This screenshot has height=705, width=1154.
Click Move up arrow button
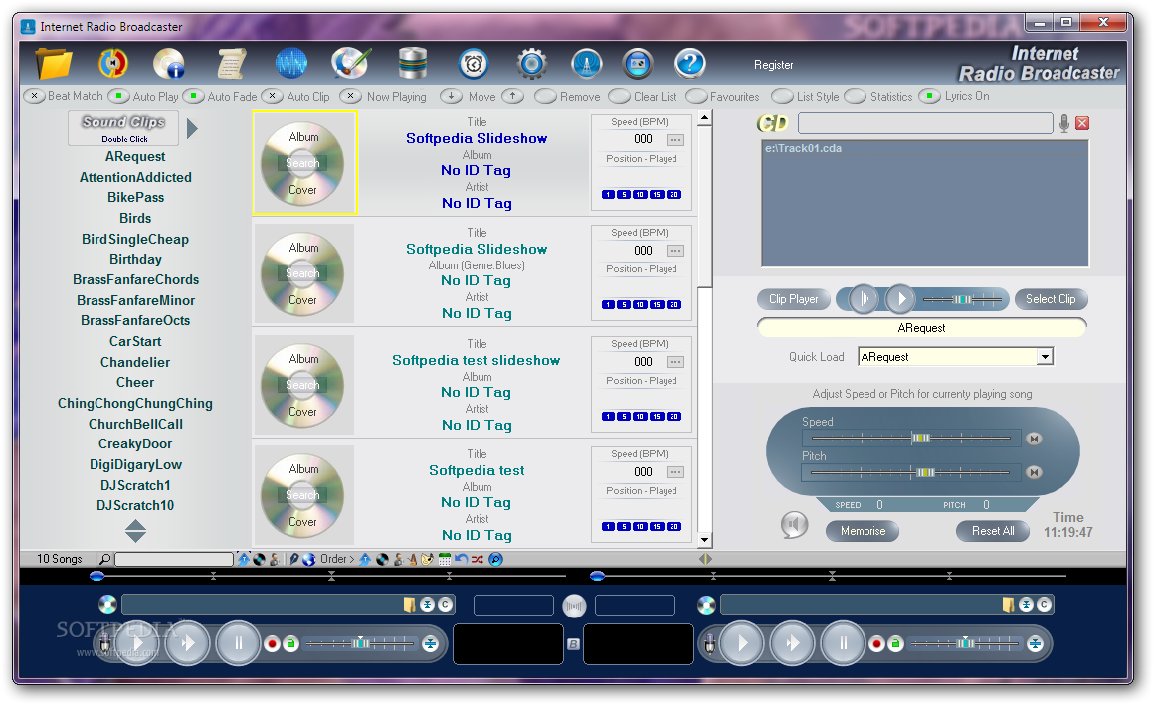click(513, 96)
